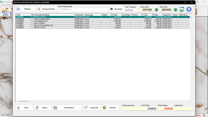Image resolution: width=208 pixels, height=117 pixels.
Task: Select row ANA VITÓRIA
Action: coord(103,23)
